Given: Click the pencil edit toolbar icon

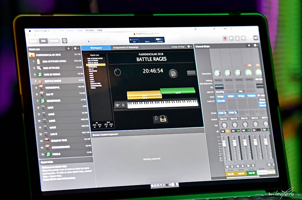Looking at the screenshot, I should [71, 41].
